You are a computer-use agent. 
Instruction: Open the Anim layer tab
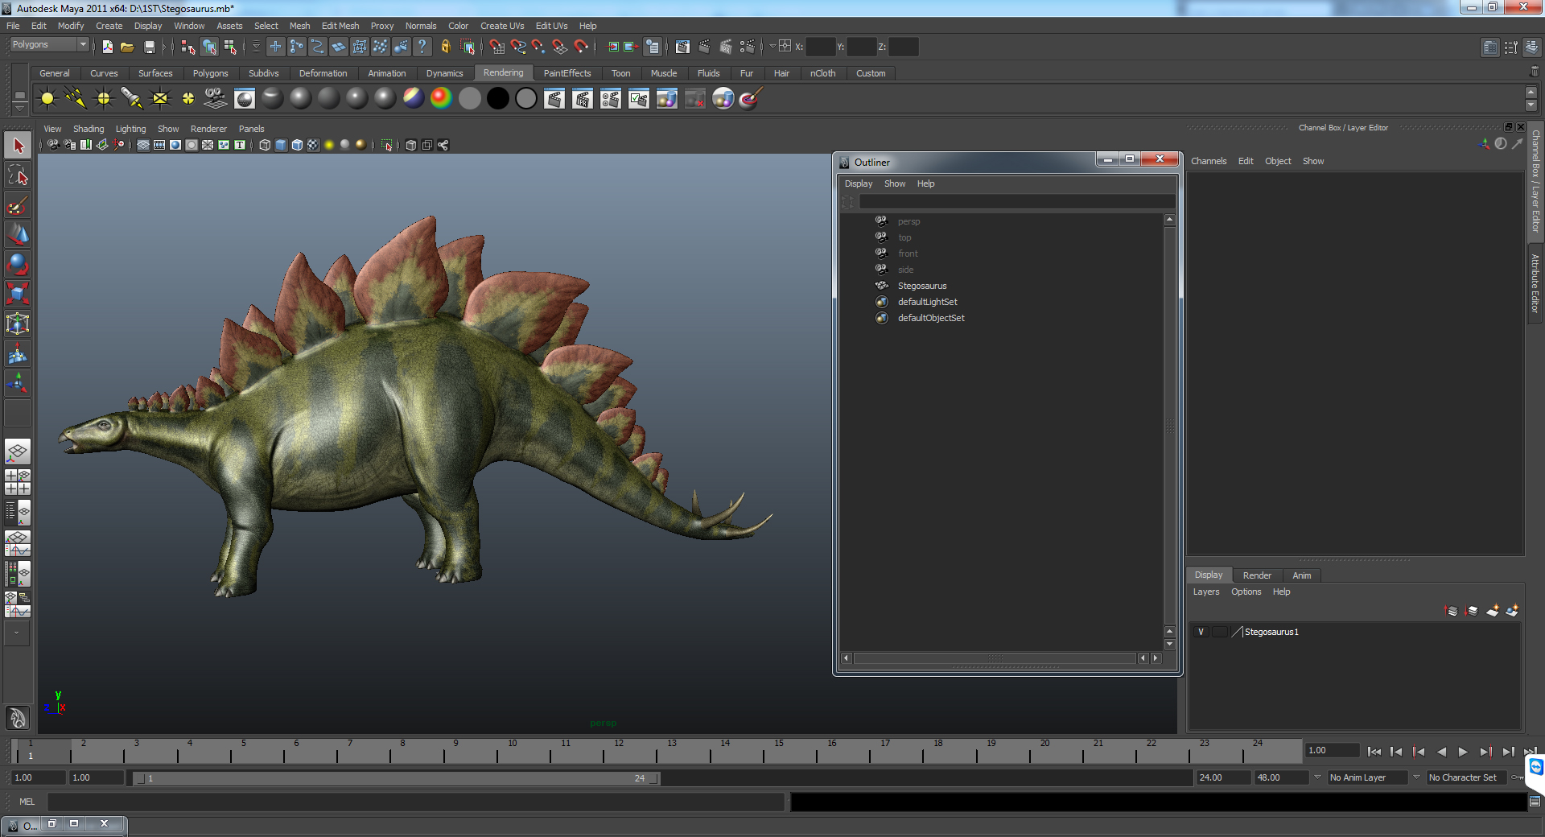click(x=1301, y=575)
